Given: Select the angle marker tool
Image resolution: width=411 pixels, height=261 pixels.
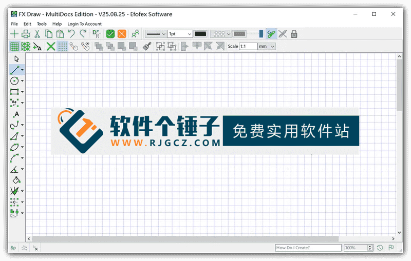Looking at the screenshot, I should click(x=14, y=169).
